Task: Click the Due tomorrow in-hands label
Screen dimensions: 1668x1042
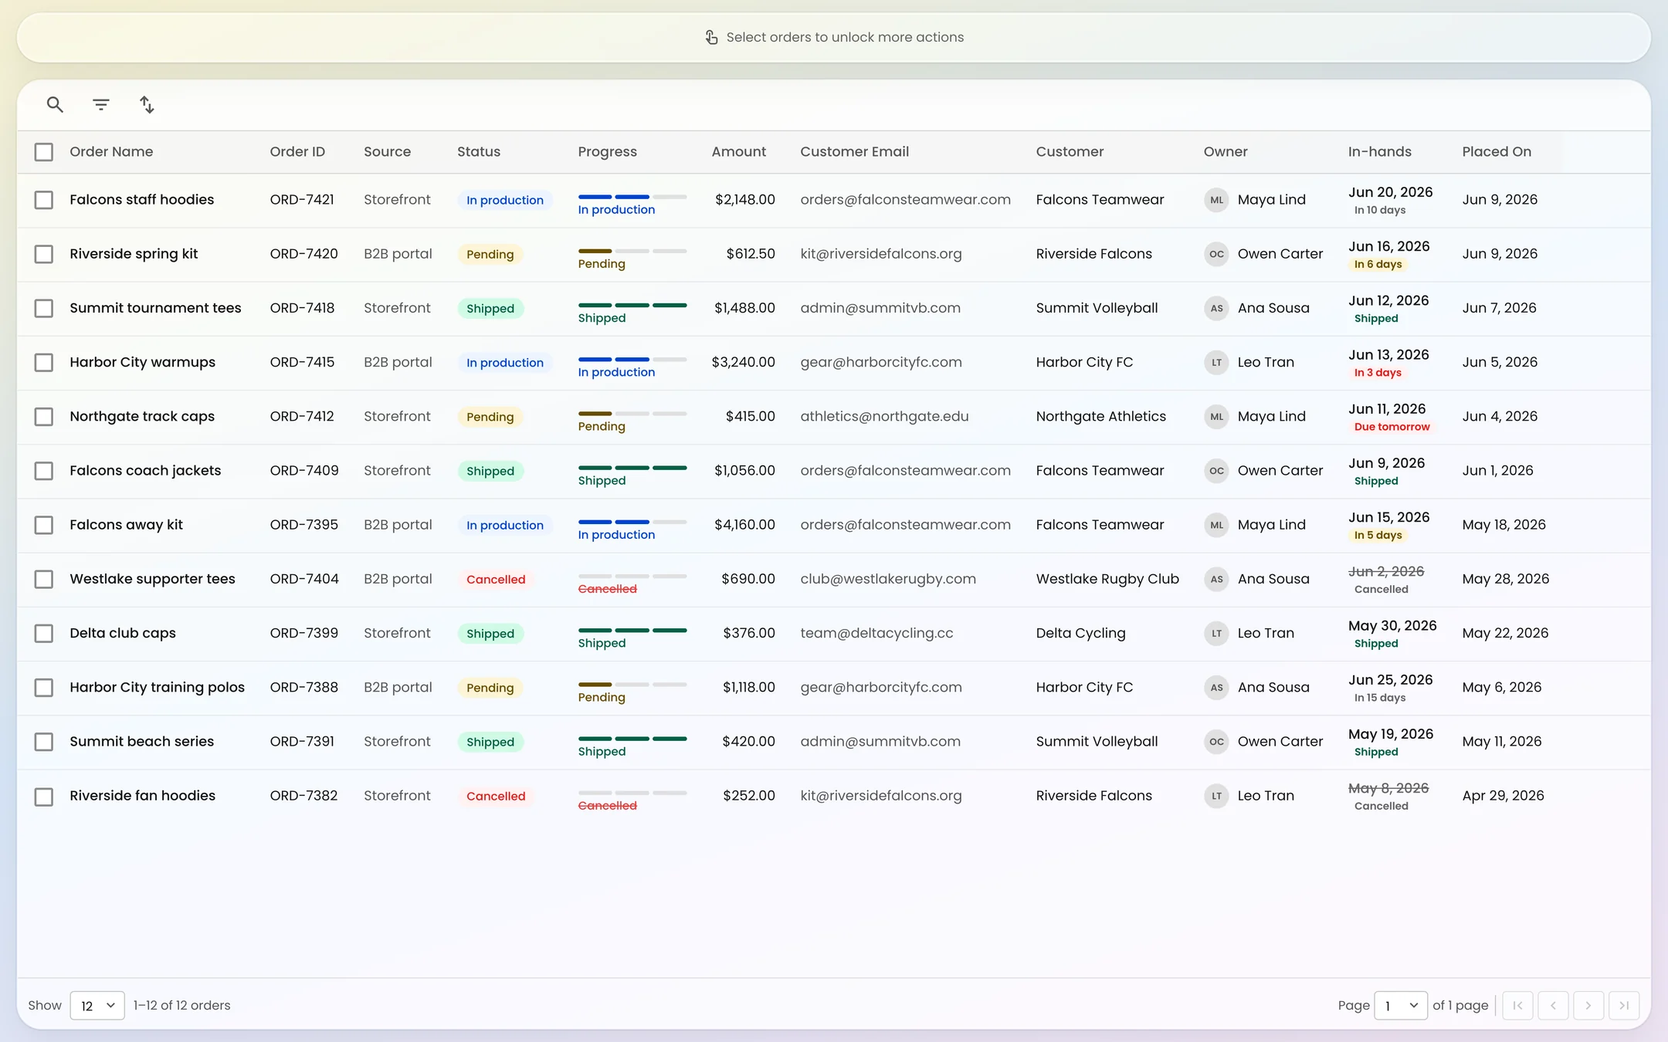Action: coord(1392,427)
